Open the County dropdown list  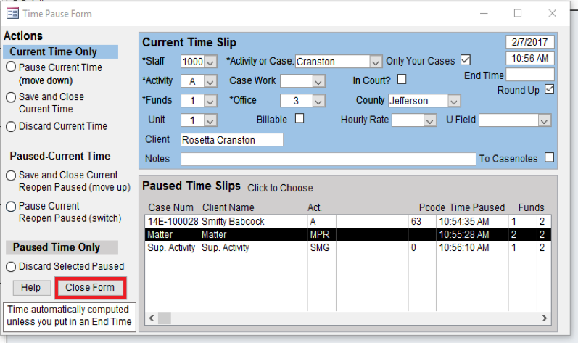pyautogui.click(x=453, y=102)
